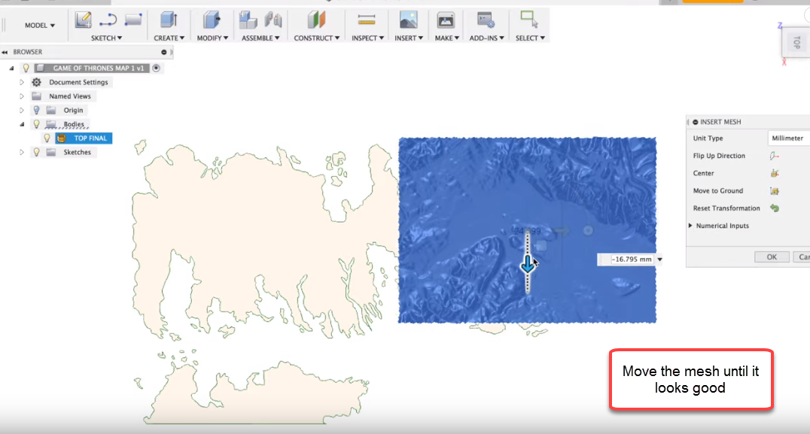Collapse the BROWSER panel with double arrows
Screen dimensions: 810x434
tap(5, 52)
